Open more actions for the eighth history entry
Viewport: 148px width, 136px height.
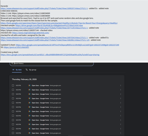(x=120, y=116)
